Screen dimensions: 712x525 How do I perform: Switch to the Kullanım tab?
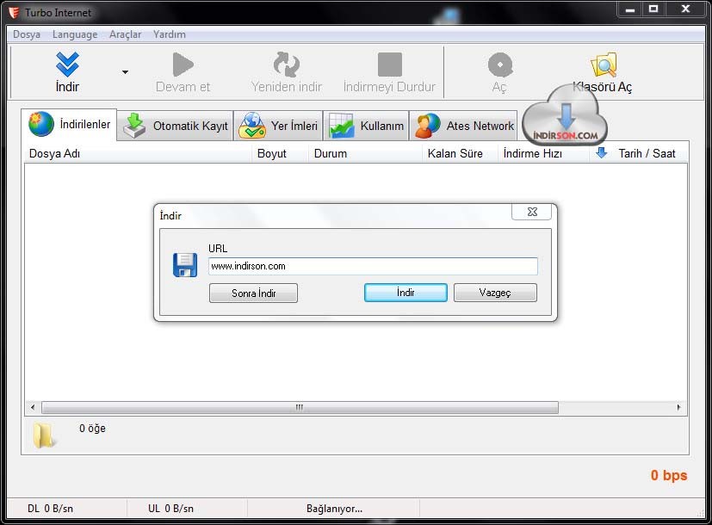pyautogui.click(x=366, y=126)
